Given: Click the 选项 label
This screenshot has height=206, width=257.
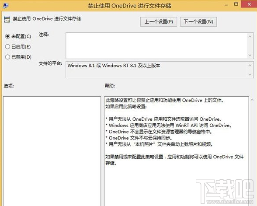Looking at the screenshot, I should pyautogui.click(x=9, y=86).
